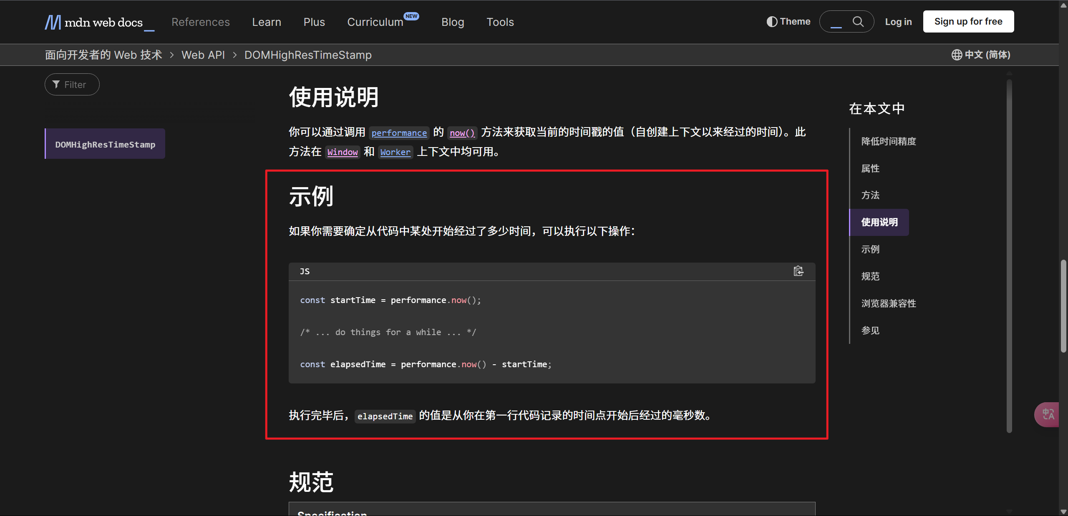Screen dimensions: 1068x516
Task: Click Web API breadcrumb link
Action: point(203,55)
